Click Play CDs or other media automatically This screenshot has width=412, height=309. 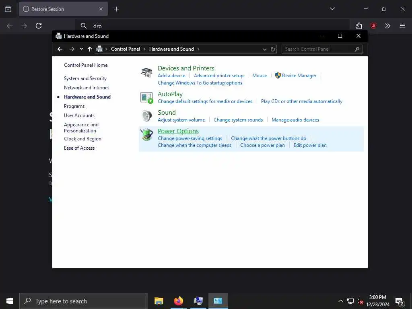(302, 101)
